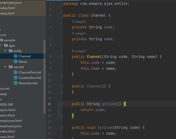Click the entity package folder icon
Screen dimensions: 176x139
[11, 51]
